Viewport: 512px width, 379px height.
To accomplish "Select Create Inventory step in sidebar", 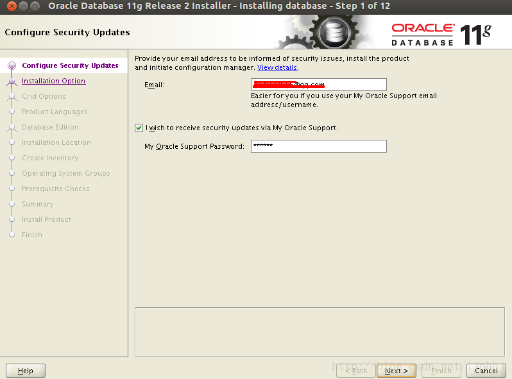I will click(x=50, y=158).
